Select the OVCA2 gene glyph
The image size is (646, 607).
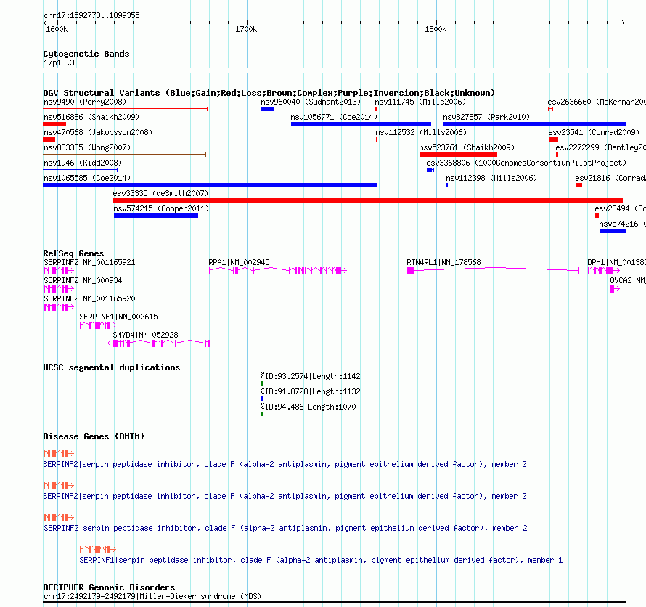[615, 289]
